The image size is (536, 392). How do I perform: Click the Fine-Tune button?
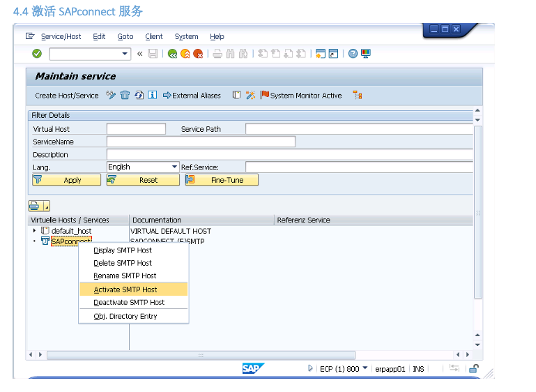pyautogui.click(x=222, y=180)
